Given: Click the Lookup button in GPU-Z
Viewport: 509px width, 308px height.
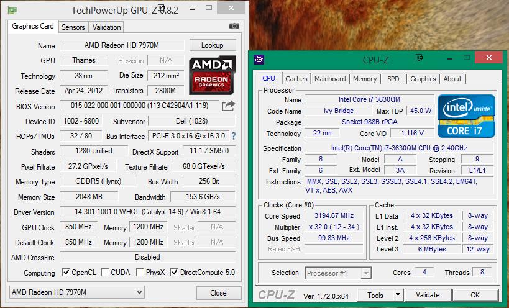Looking at the screenshot, I should tap(213, 45).
